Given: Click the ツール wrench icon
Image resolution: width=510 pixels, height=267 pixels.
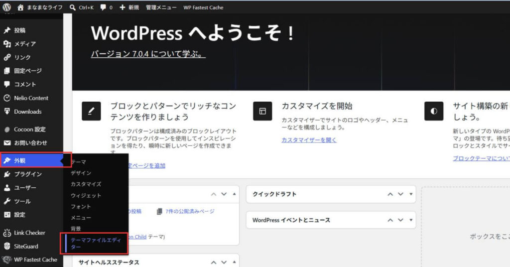Looking at the screenshot, I should (x=7, y=201).
